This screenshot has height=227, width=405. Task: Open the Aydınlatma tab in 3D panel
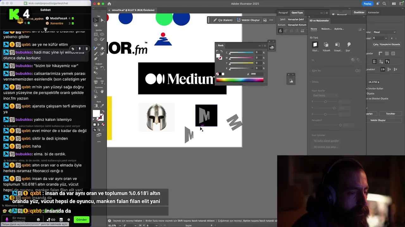tap(339, 29)
